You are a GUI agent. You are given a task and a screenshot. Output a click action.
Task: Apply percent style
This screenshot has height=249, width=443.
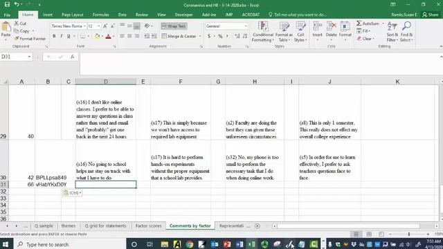[220, 36]
